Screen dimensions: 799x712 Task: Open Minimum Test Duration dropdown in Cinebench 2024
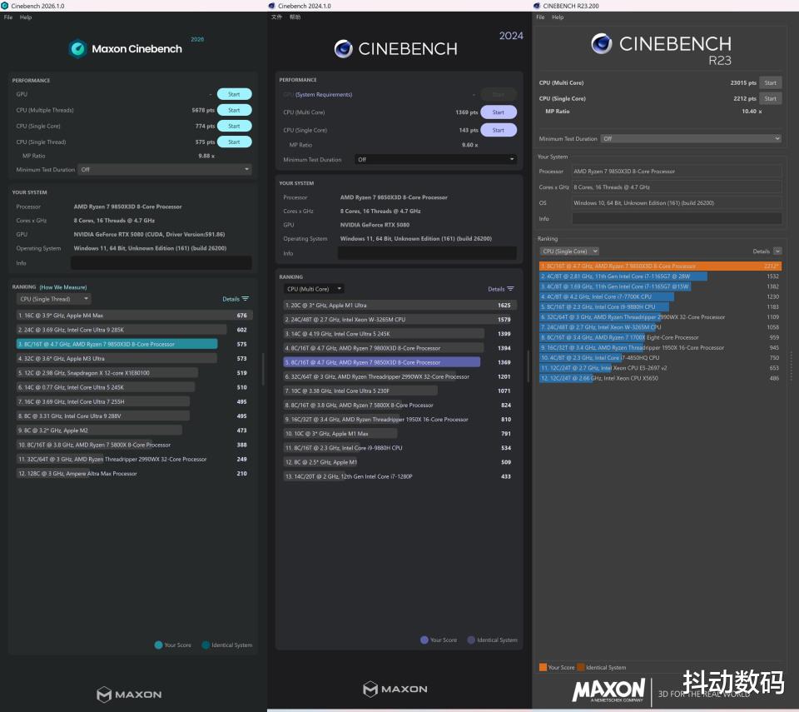(435, 160)
